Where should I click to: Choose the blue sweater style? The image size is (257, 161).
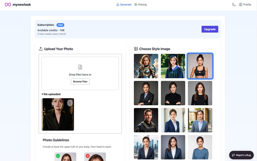click(200, 147)
